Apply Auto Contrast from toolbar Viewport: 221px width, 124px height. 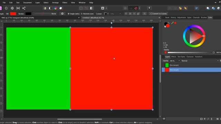point(50,8)
